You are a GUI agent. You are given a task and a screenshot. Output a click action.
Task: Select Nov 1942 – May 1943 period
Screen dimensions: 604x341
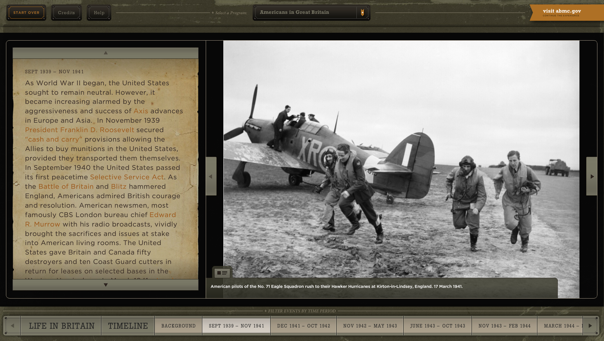pyautogui.click(x=370, y=326)
